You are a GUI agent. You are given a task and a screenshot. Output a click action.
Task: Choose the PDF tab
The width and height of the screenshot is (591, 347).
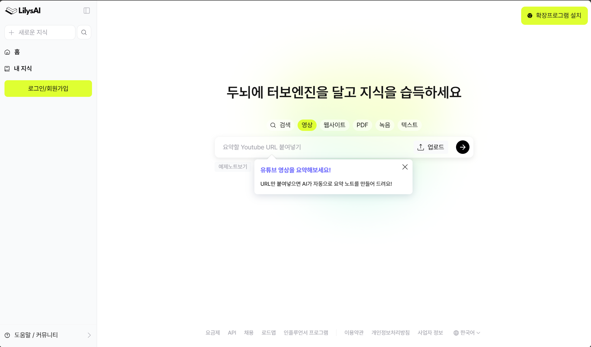[362, 125]
